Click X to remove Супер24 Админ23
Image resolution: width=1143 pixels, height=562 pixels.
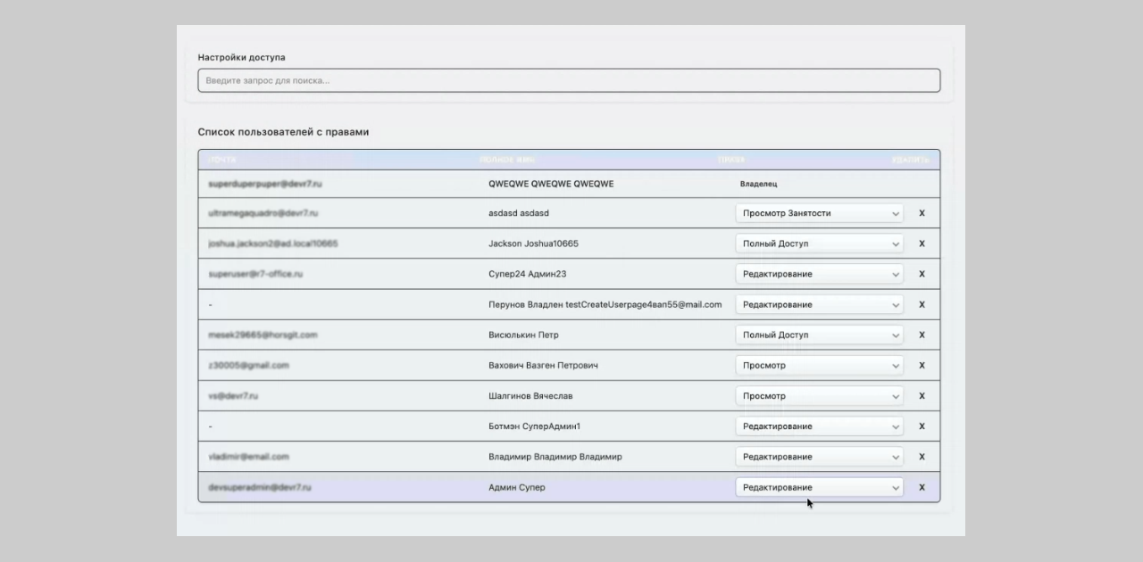(x=922, y=274)
